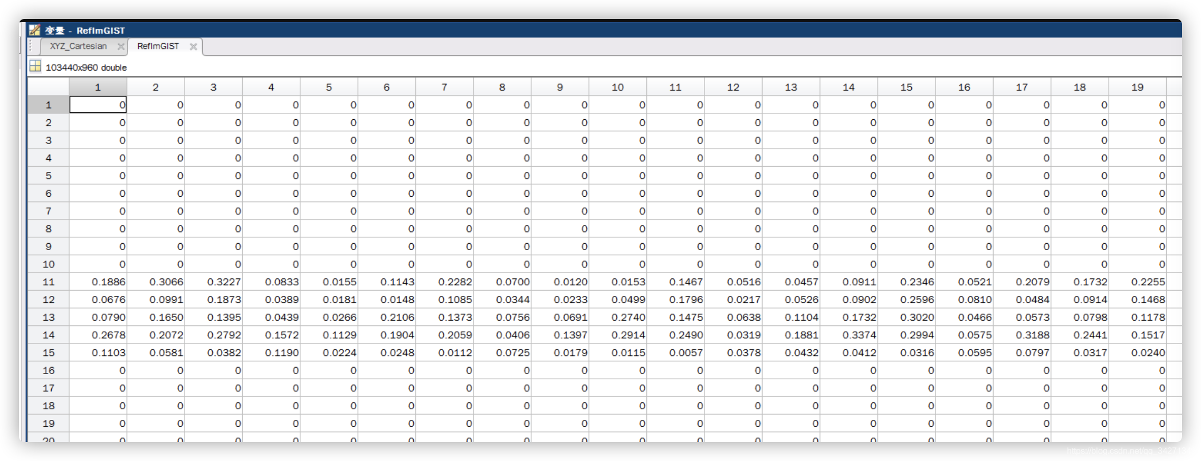Click cell value 0.2106
Image resolution: width=1201 pixels, height=461 pixels.
[397, 317]
